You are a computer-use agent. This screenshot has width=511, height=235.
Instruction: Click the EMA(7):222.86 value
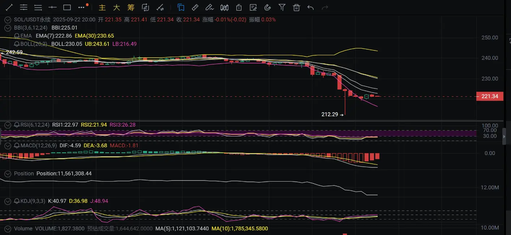(x=53, y=36)
